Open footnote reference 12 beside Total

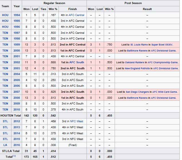coord(15,156)
